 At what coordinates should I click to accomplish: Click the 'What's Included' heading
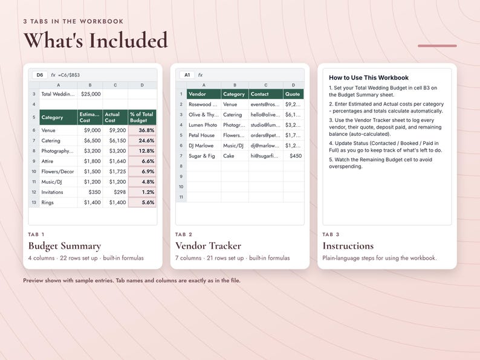point(96,40)
